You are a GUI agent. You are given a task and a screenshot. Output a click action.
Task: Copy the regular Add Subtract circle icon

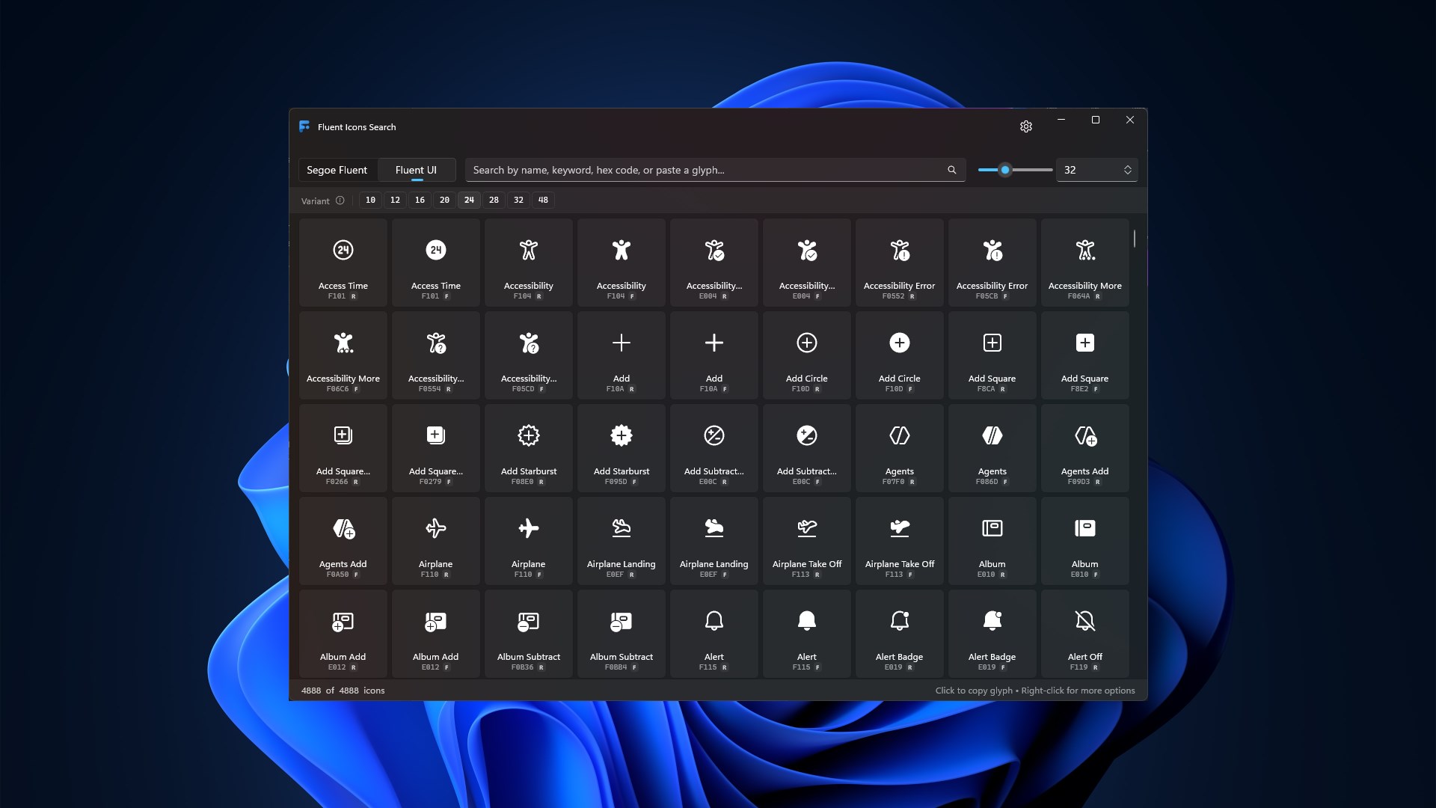(714, 448)
